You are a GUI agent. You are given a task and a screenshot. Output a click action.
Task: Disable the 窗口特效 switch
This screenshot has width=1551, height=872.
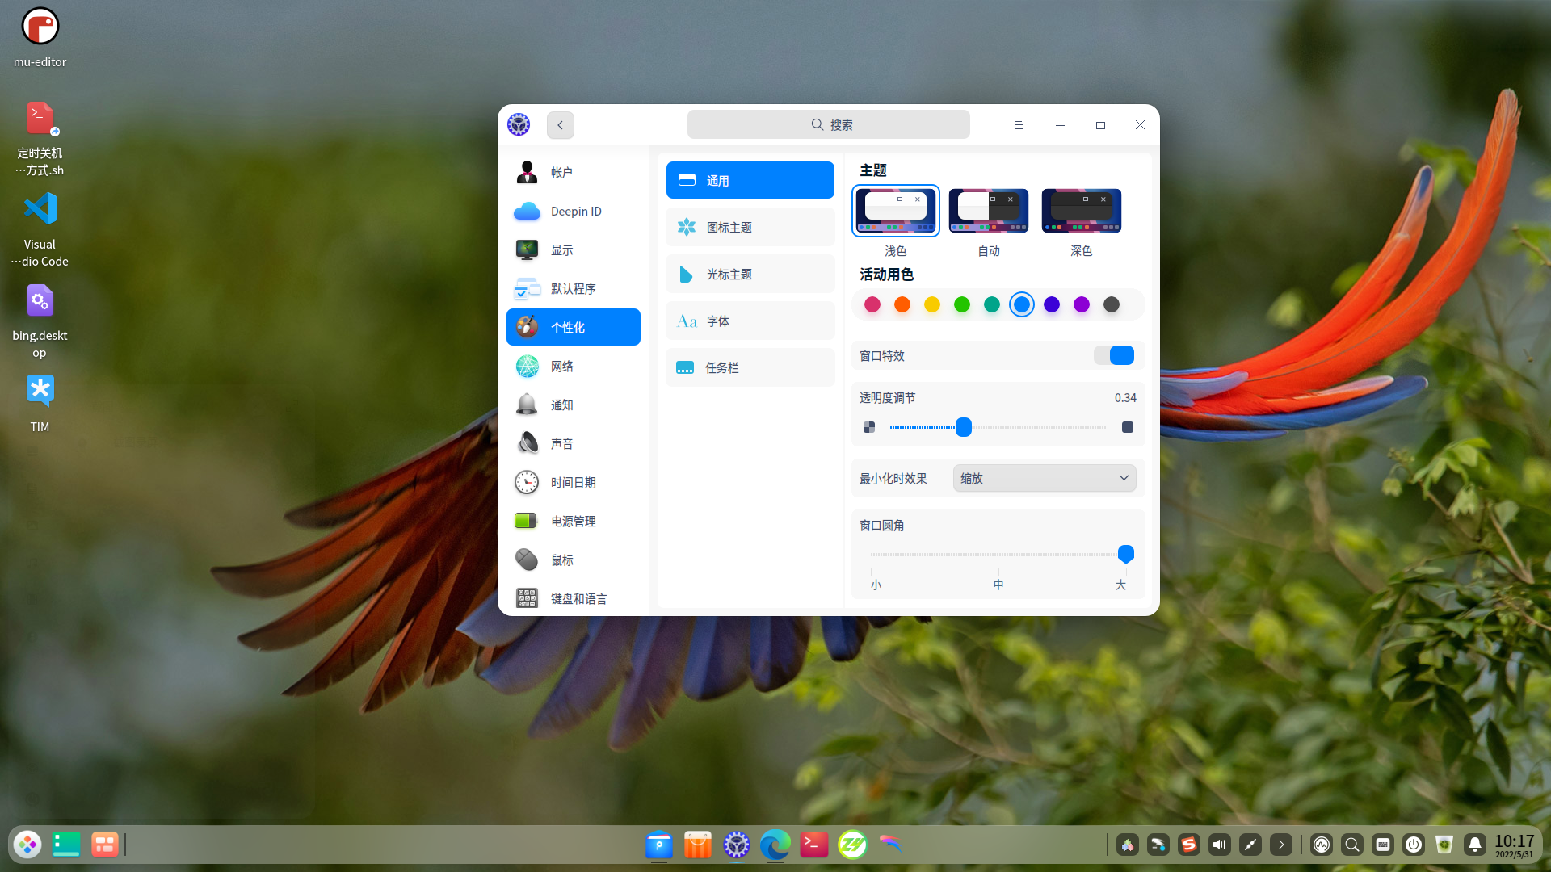pyautogui.click(x=1114, y=355)
